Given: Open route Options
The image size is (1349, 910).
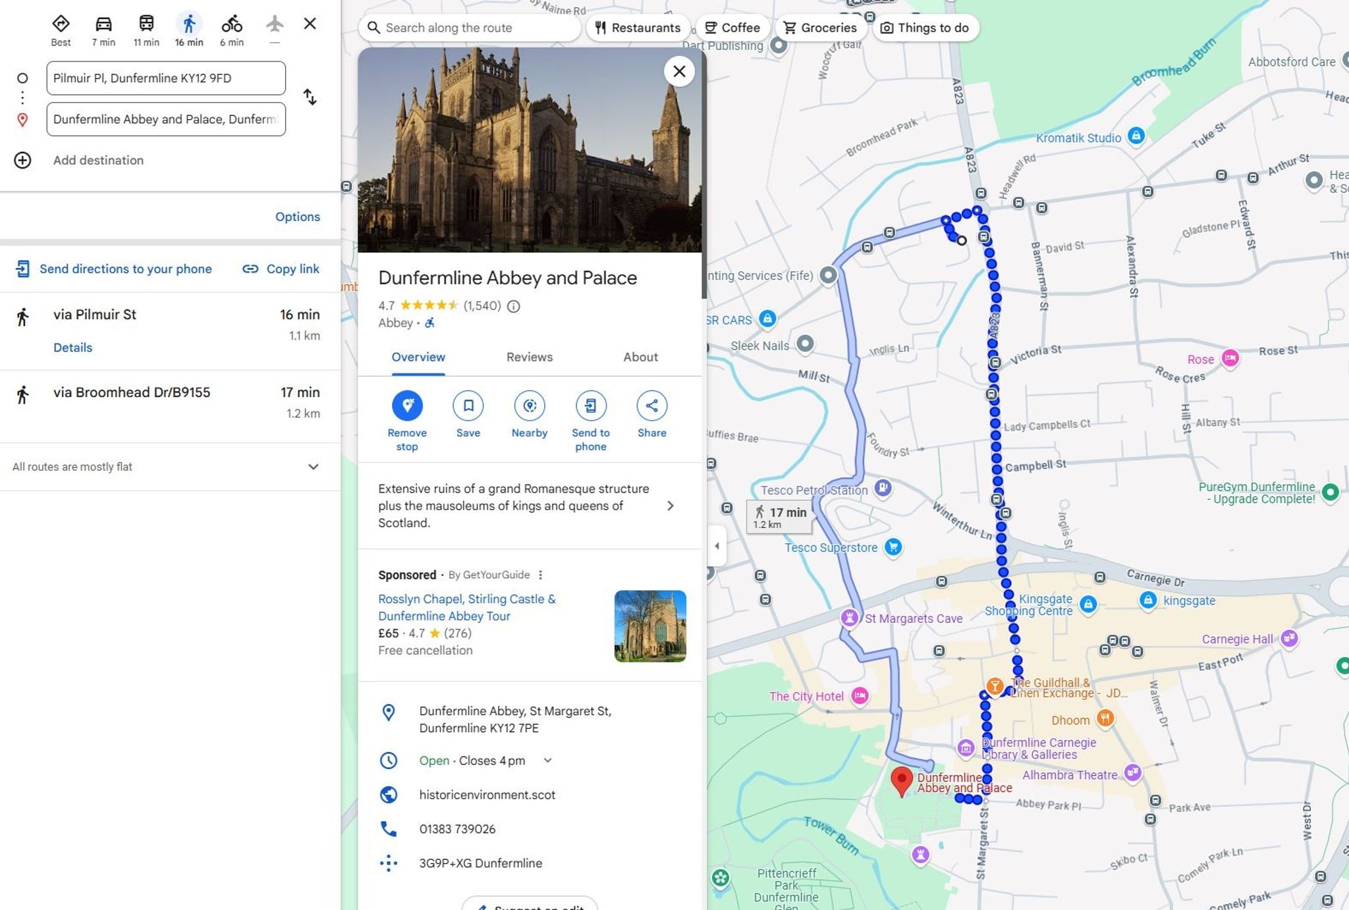Looking at the screenshot, I should pos(298,217).
